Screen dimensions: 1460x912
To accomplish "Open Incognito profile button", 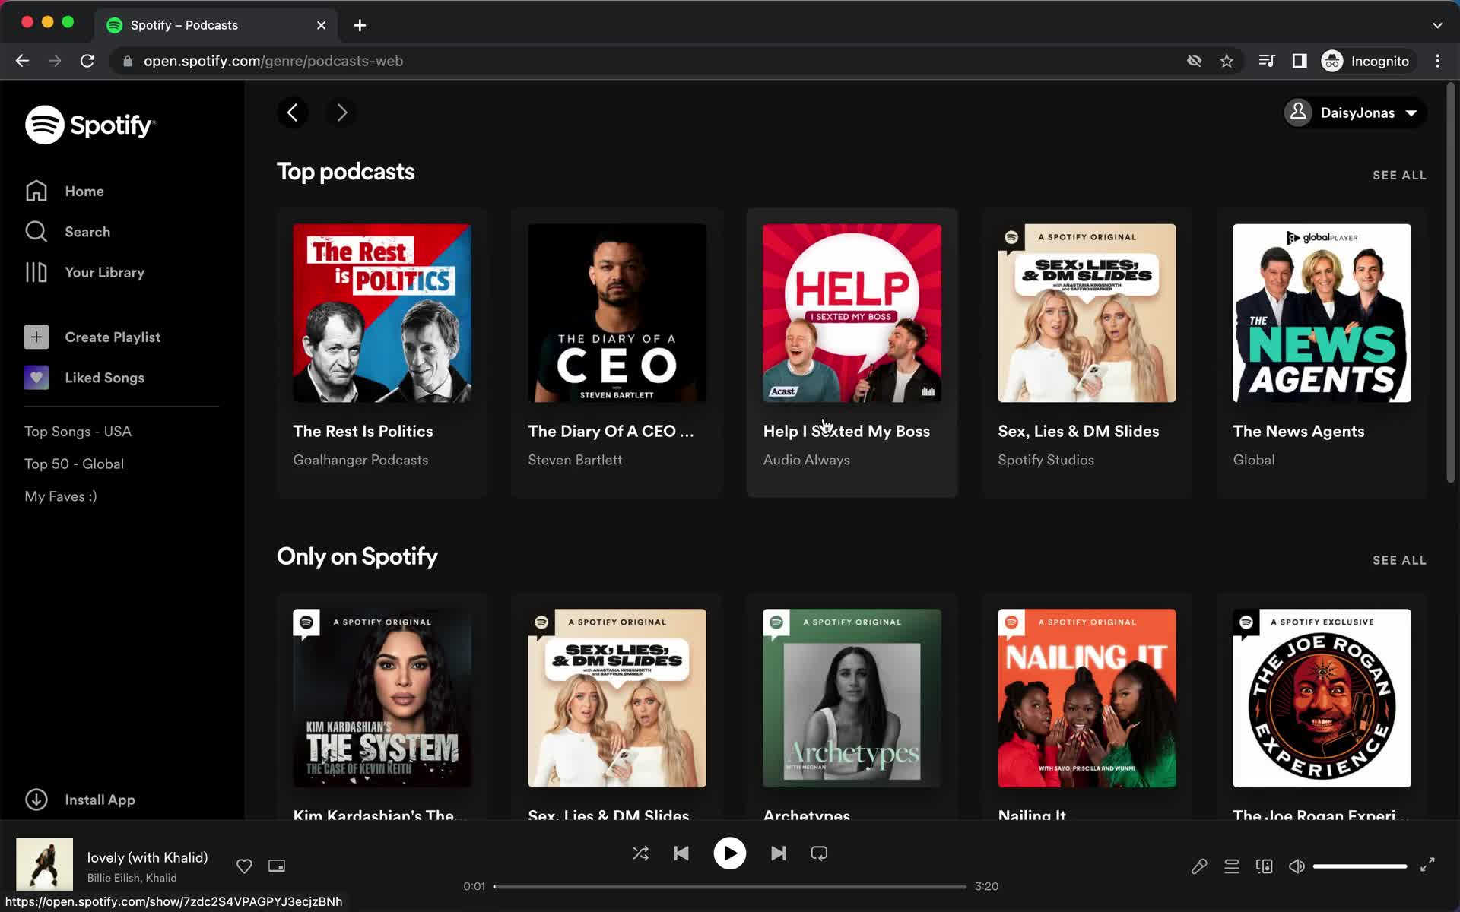I will pyautogui.click(x=1366, y=61).
